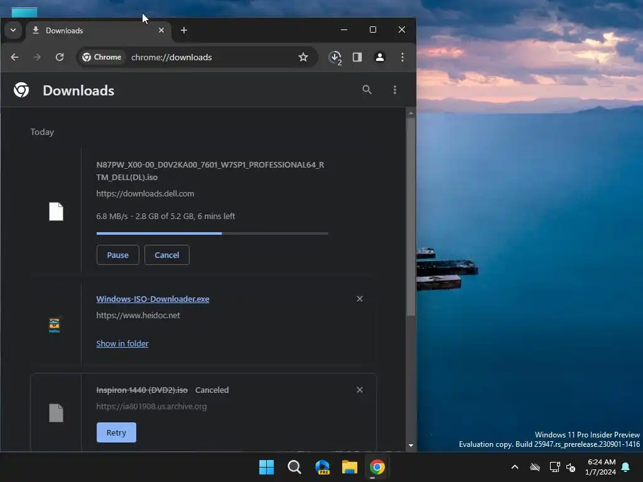643x482 pixels.
Task: Reload the downloads page
Action: point(60,57)
